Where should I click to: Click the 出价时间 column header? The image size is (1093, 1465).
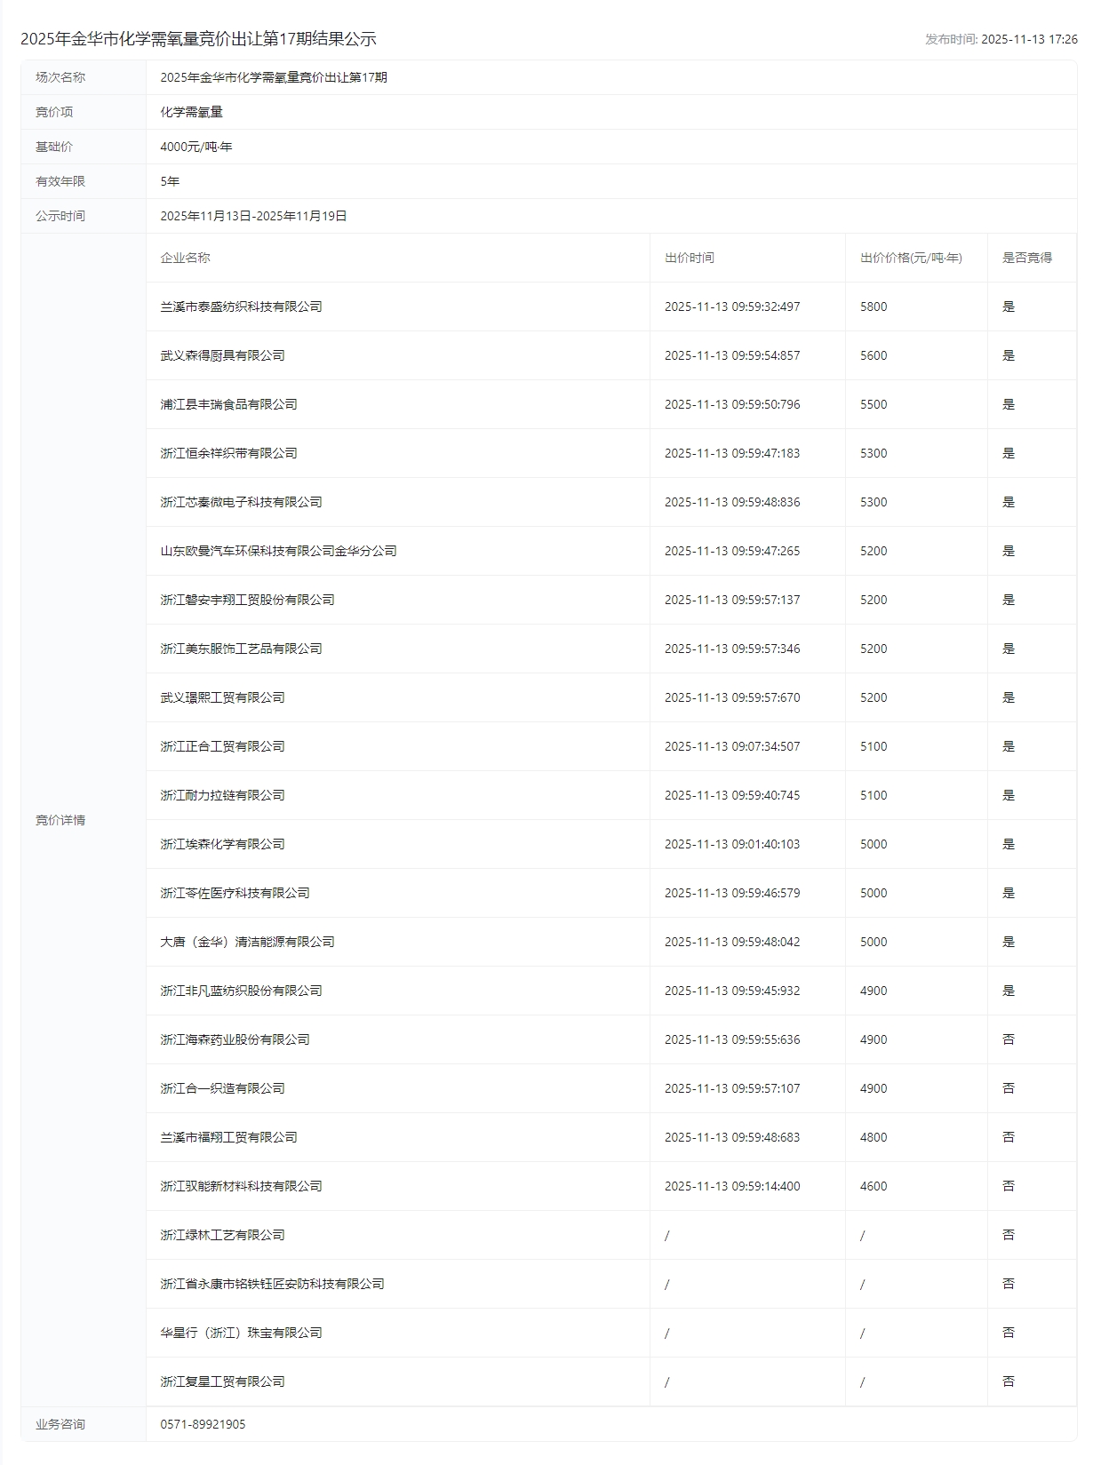tap(689, 258)
